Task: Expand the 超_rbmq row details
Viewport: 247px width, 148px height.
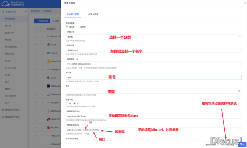Action: tap(37, 127)
